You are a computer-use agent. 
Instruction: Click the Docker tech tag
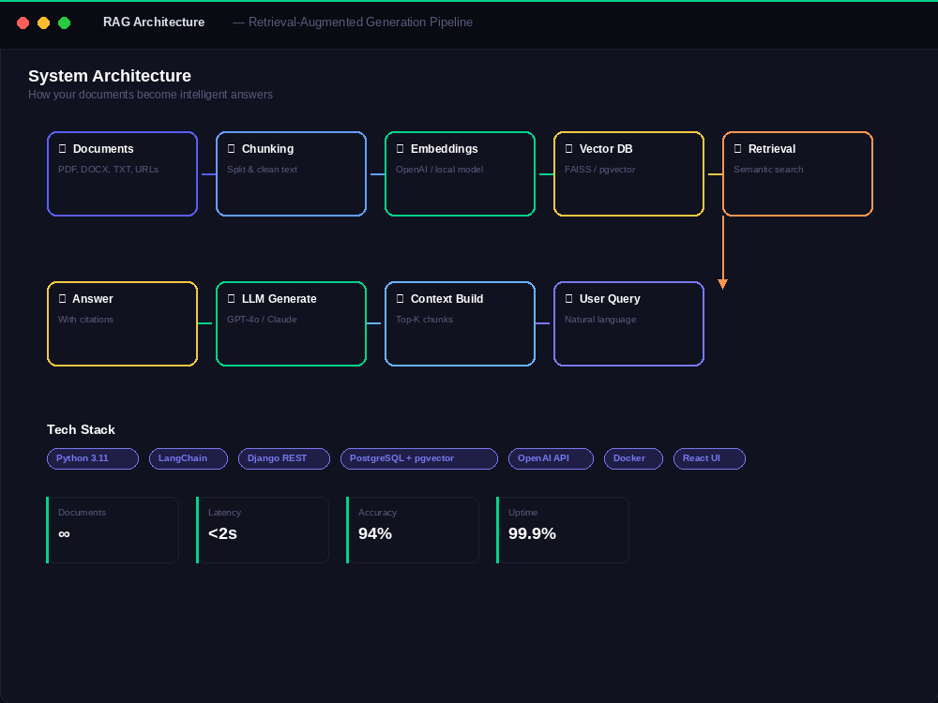633,458
